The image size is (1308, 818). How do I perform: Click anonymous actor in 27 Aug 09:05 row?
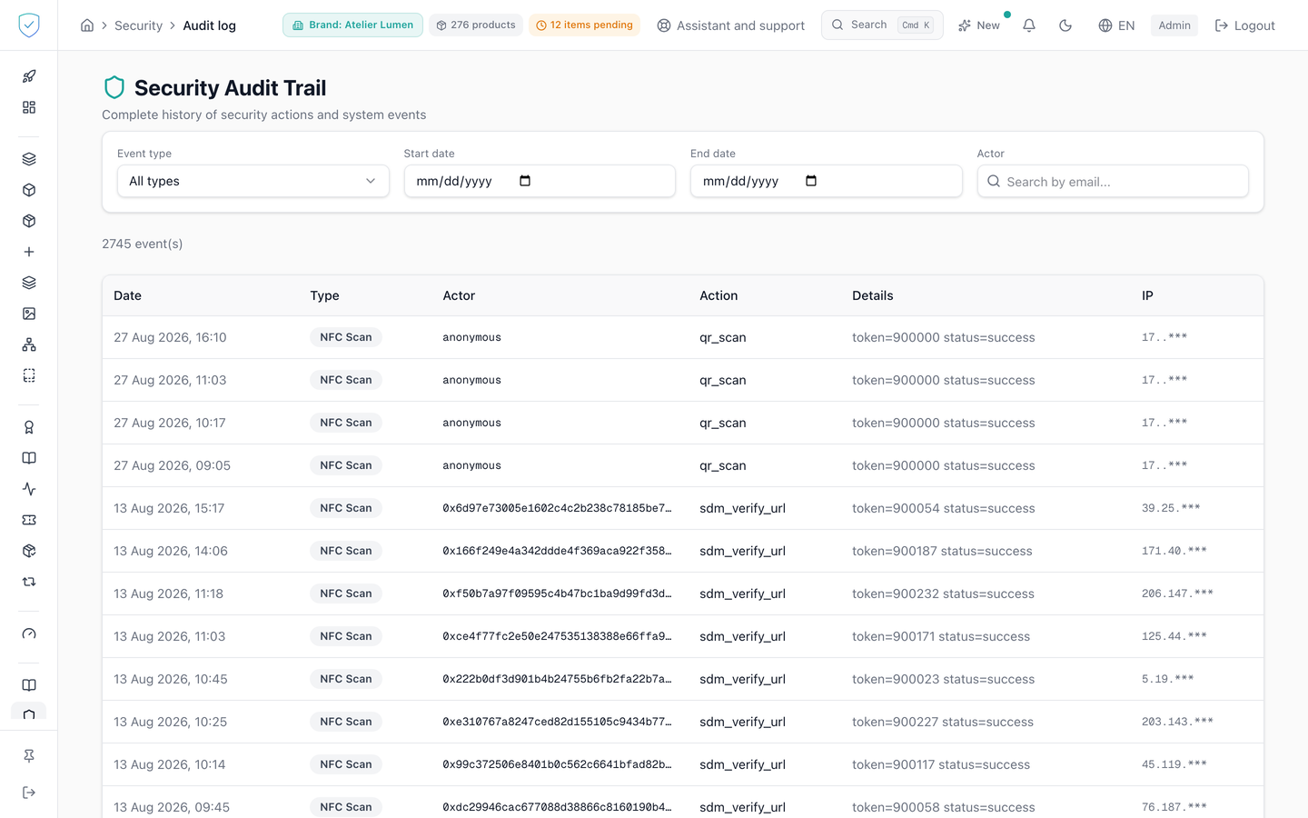point(471,465)
